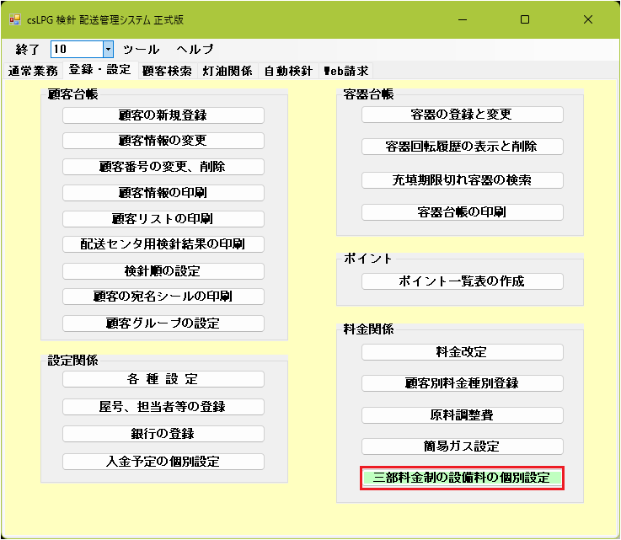Open 入金予定の個別設定
This screenshot has height=540, width=621.
tap(163, 462)
